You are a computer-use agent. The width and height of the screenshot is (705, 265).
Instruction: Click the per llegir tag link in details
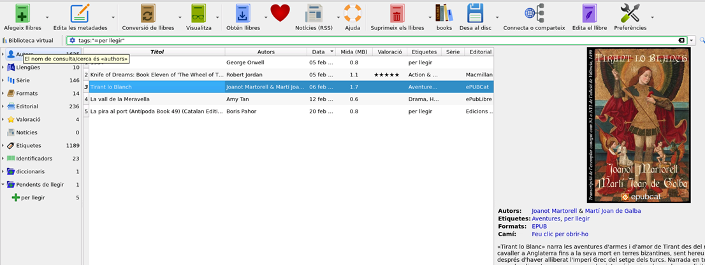point(576,218)
